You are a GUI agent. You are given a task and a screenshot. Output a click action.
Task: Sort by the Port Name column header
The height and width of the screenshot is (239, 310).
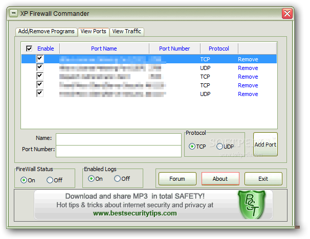(104, 49)
